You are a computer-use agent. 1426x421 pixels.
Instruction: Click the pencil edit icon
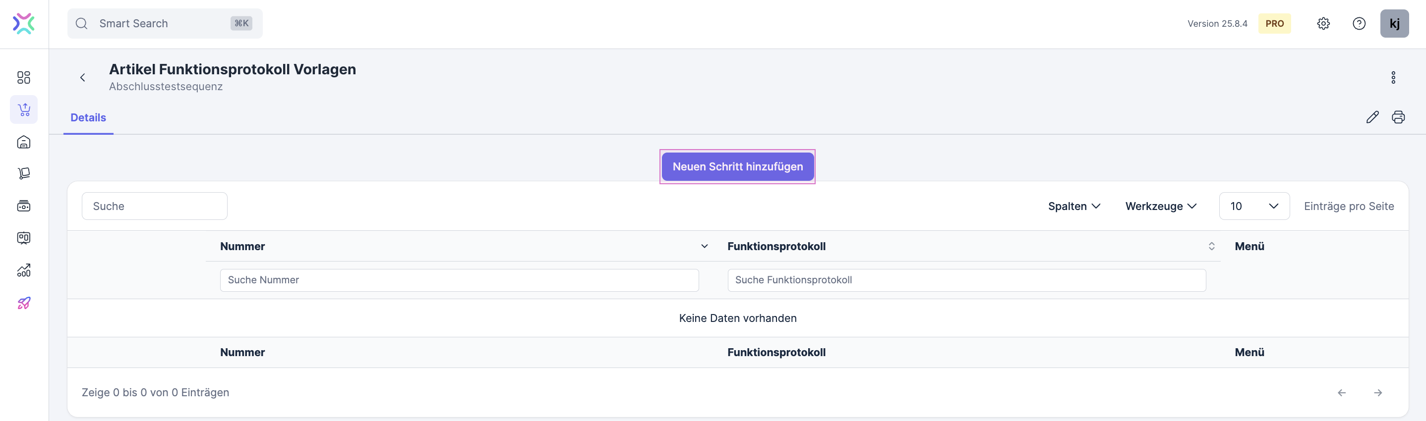pyautogui.click(x=1372, y=117)
